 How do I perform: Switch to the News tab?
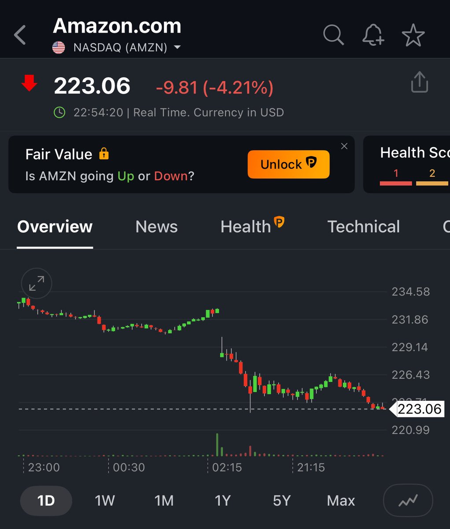pos(156,227)
